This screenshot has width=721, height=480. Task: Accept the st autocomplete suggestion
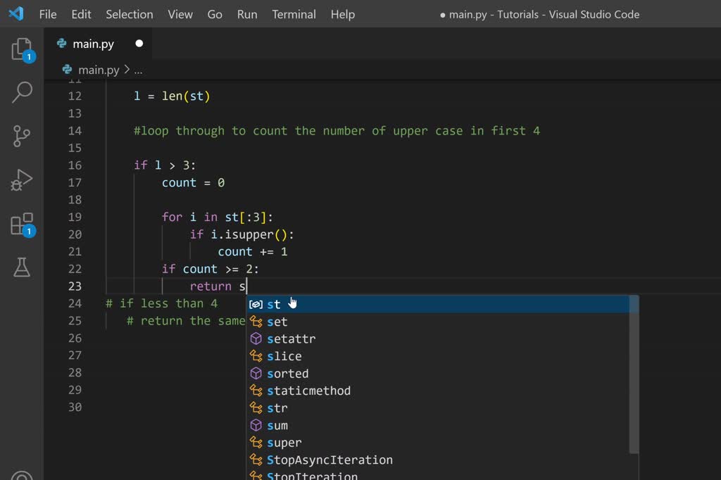coord(439,304)
